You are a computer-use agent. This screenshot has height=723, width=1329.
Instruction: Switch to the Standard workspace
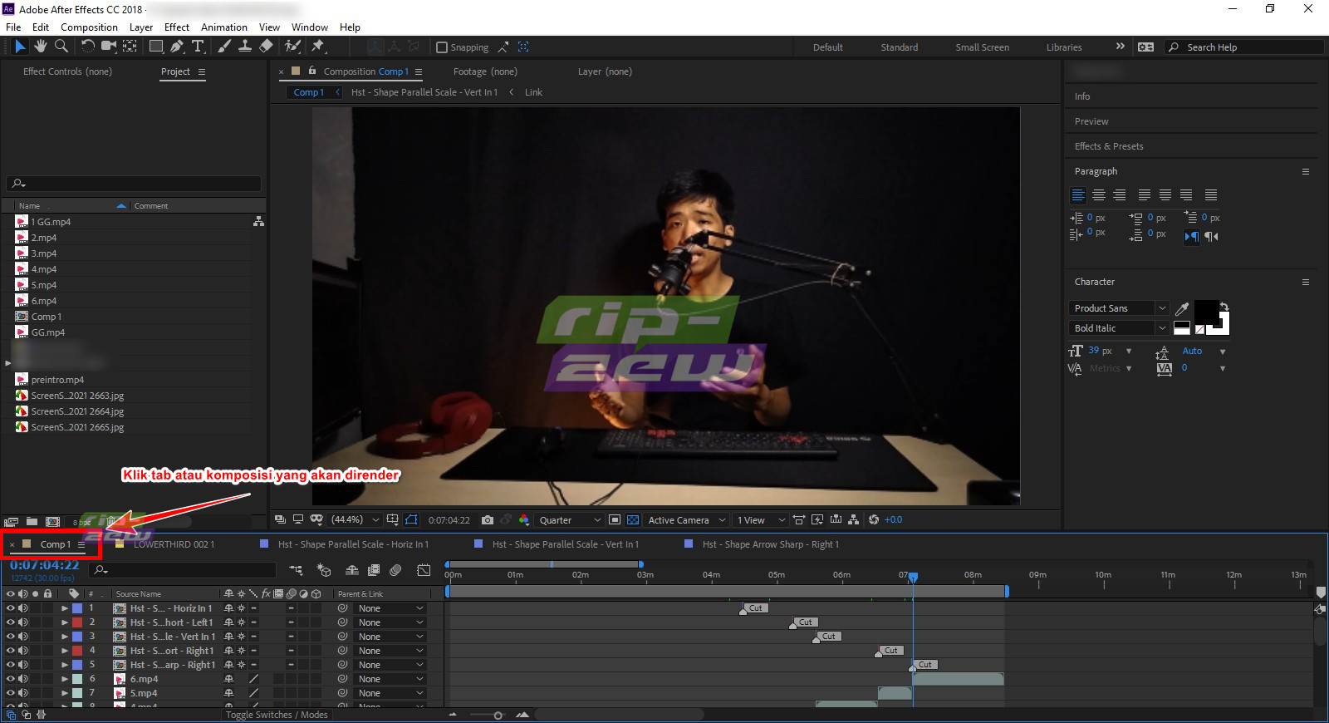coord(900,47)
